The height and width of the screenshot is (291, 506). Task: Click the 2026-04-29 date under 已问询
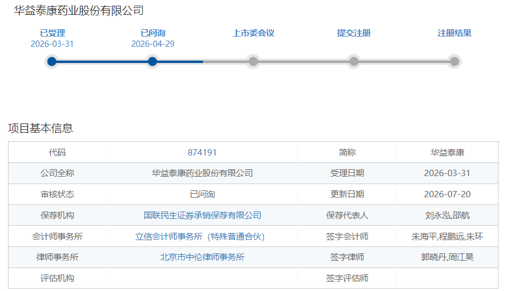pos(153,44)
